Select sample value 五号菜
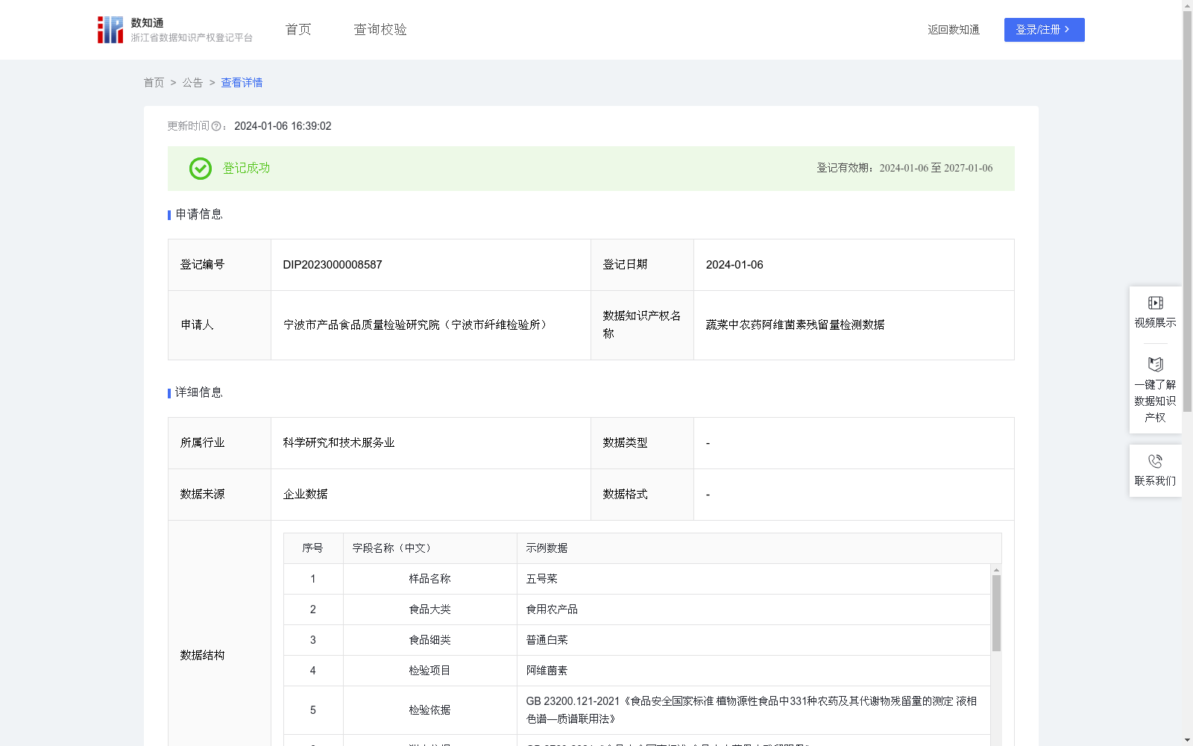The width and height of the screenshot is (1193, 746). coord(542,579)
